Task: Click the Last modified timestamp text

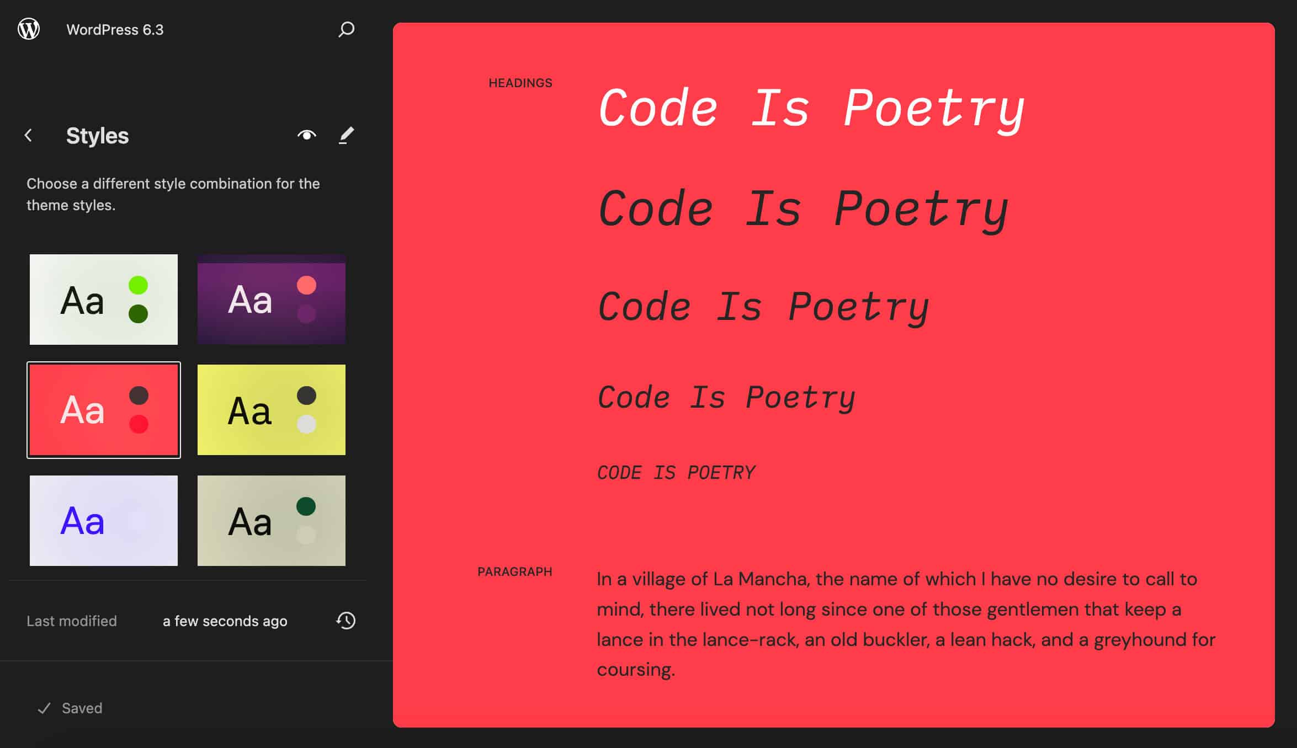Action: (224, 621)
